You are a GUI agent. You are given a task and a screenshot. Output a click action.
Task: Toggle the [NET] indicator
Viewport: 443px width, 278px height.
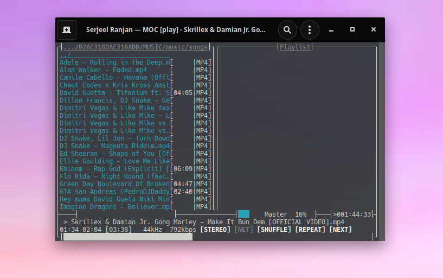click(244, 230)
